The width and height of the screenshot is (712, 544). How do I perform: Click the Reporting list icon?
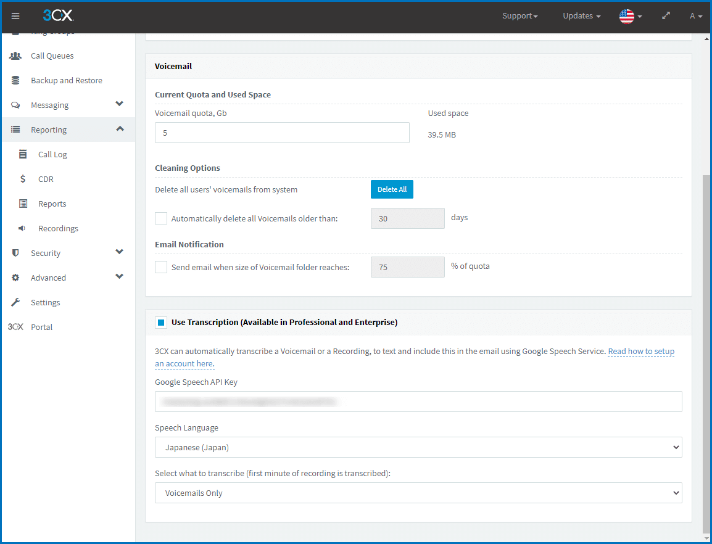tap(15, 130)
